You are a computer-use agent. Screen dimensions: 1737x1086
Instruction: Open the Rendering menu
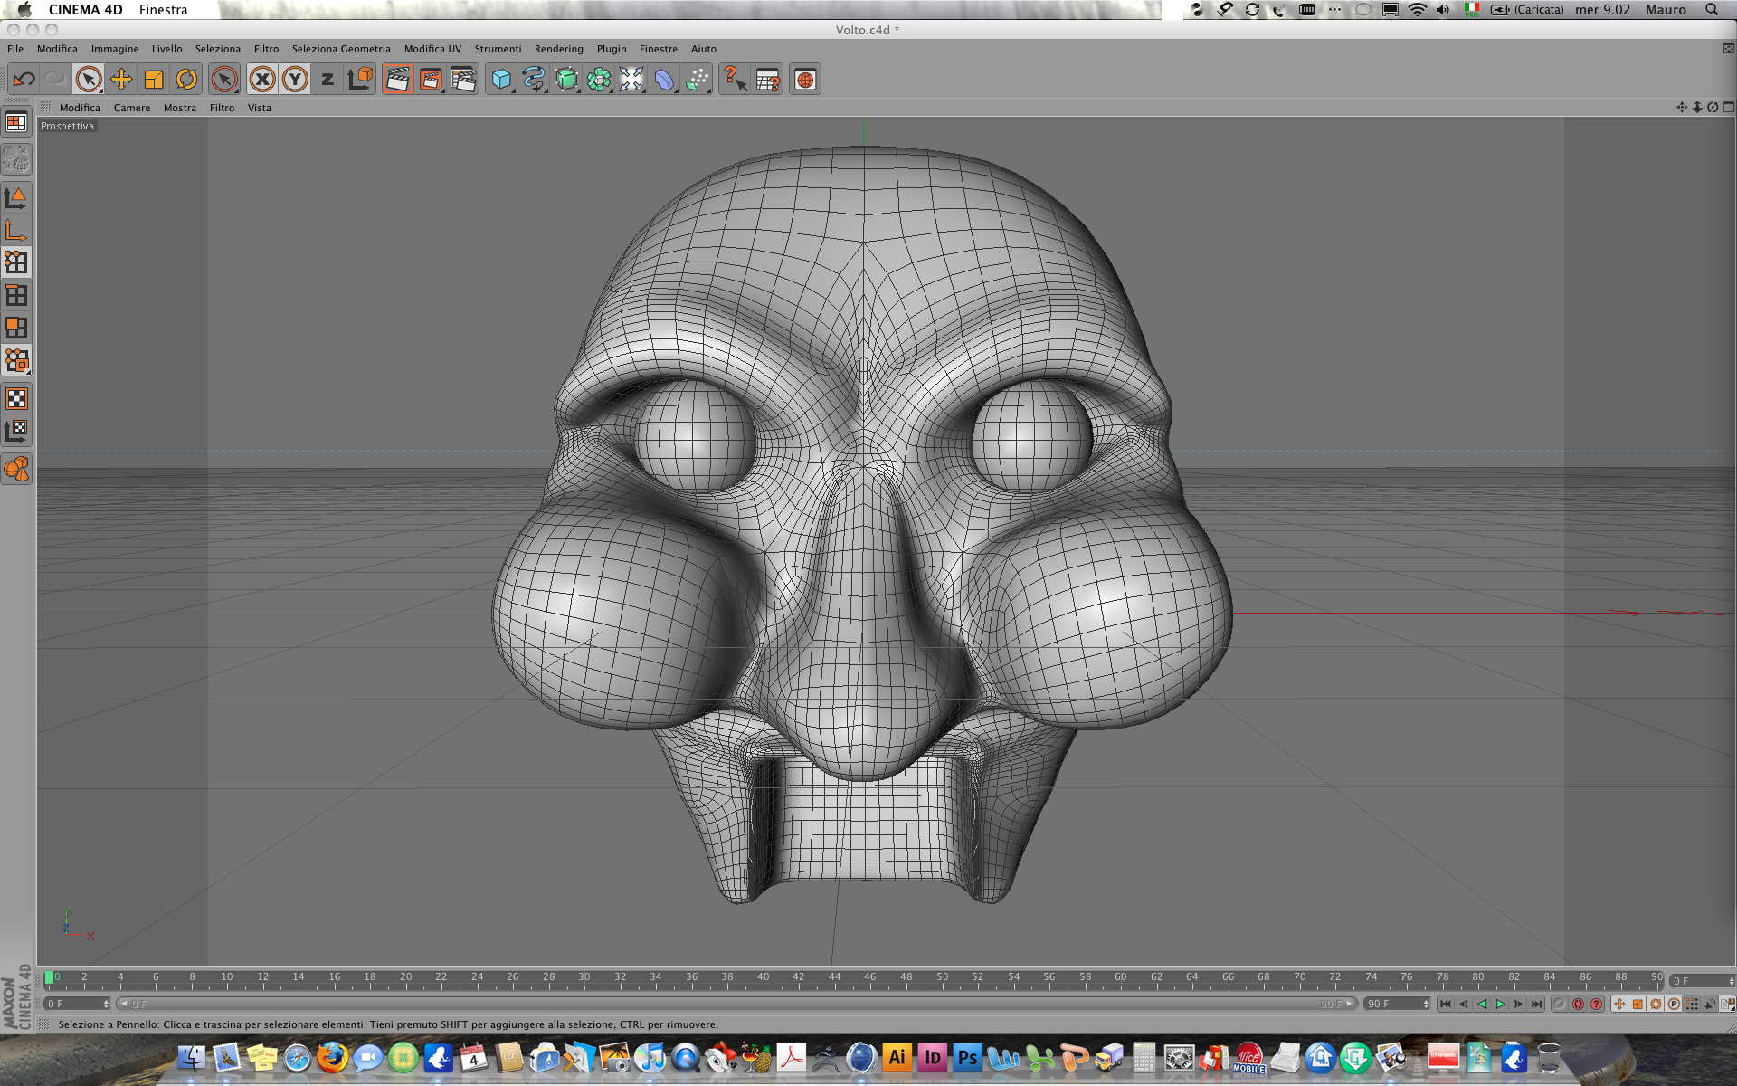point(558,49)
